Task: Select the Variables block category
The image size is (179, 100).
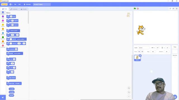Action: (3, 42)
